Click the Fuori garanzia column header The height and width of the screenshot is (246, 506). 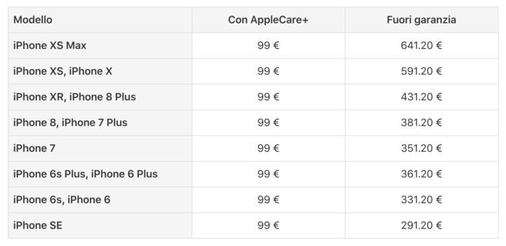click(x=422, y=20)
